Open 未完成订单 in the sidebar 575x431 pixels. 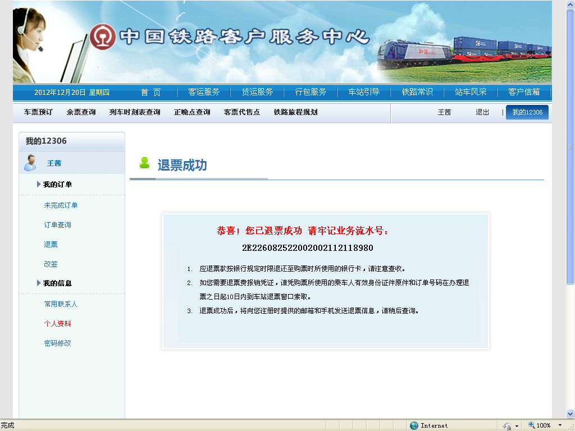(x=61, y=205)
